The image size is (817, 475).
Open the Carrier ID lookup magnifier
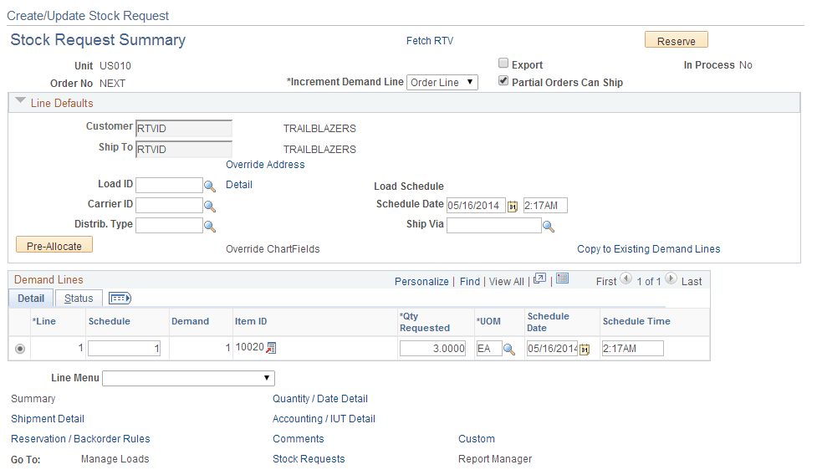[x=209, y=207]
